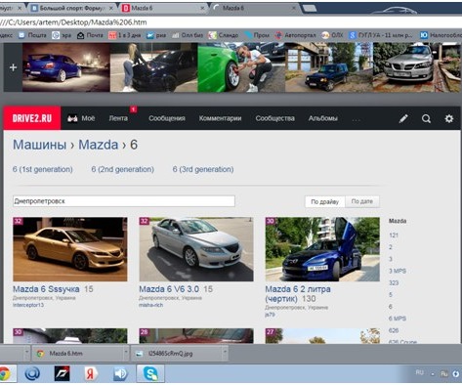Open the Пром bookmark
Screen dimensions: 462x385
pos(257,35)
